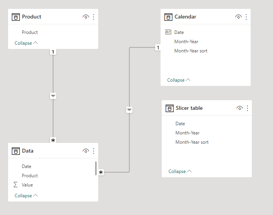Click the 1 cardinality marker beside Calendar table
Viewport: 273px width, 215px height.
158,47
